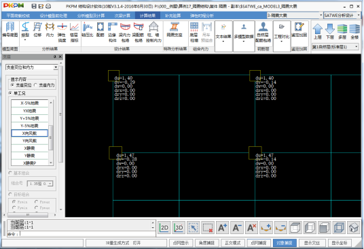Click the A with red X text tool
The width and height of the screenshot is (364, 249).
251,228
